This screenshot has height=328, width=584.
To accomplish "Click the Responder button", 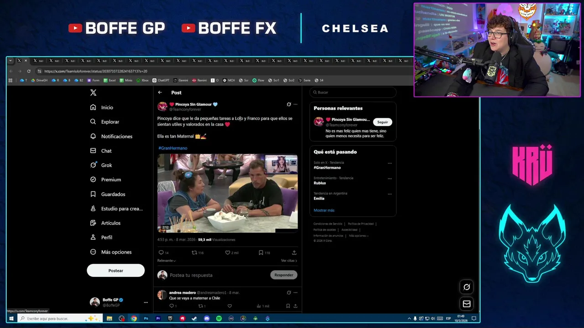I will coord(284,275).
